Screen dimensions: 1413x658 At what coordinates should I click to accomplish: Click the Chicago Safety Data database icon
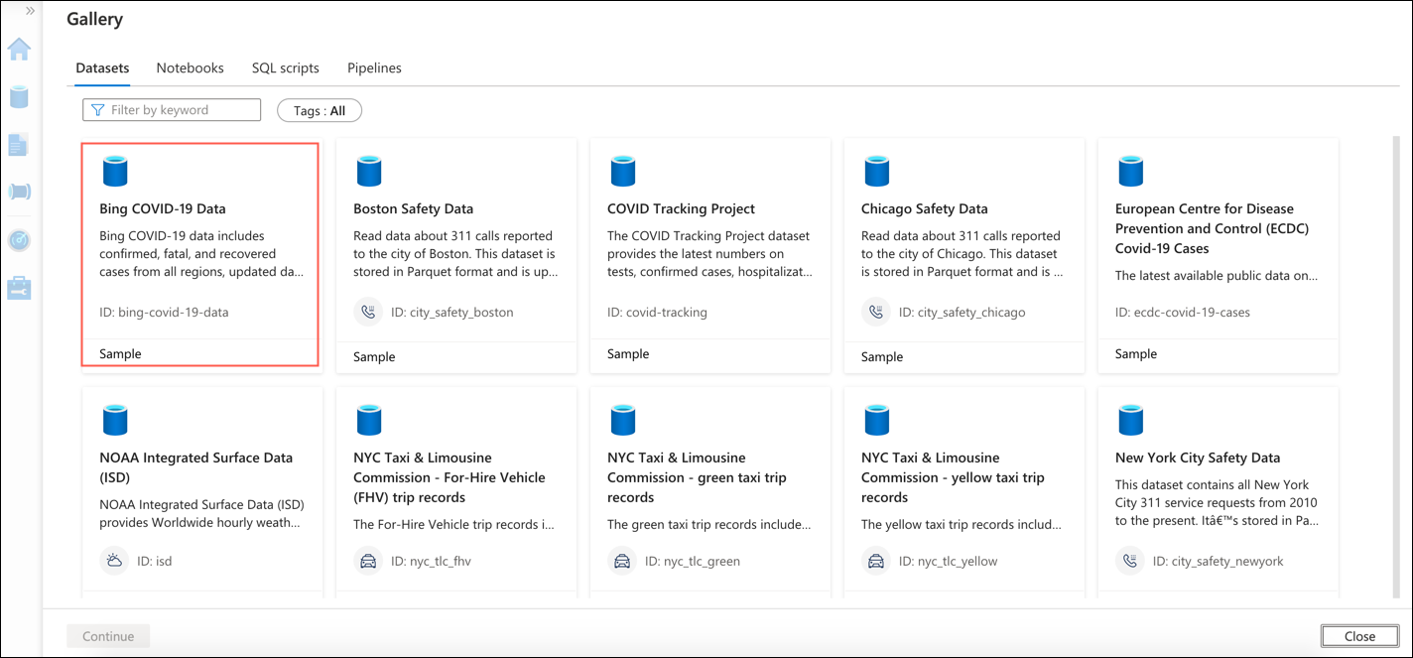point(877,171)
